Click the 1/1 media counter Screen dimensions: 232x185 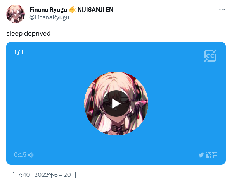(x=19, y=52)
